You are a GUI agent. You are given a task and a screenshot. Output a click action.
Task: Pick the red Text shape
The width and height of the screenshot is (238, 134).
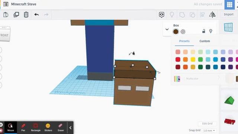point(230,122)
